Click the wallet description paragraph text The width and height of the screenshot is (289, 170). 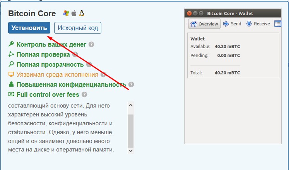61,128
